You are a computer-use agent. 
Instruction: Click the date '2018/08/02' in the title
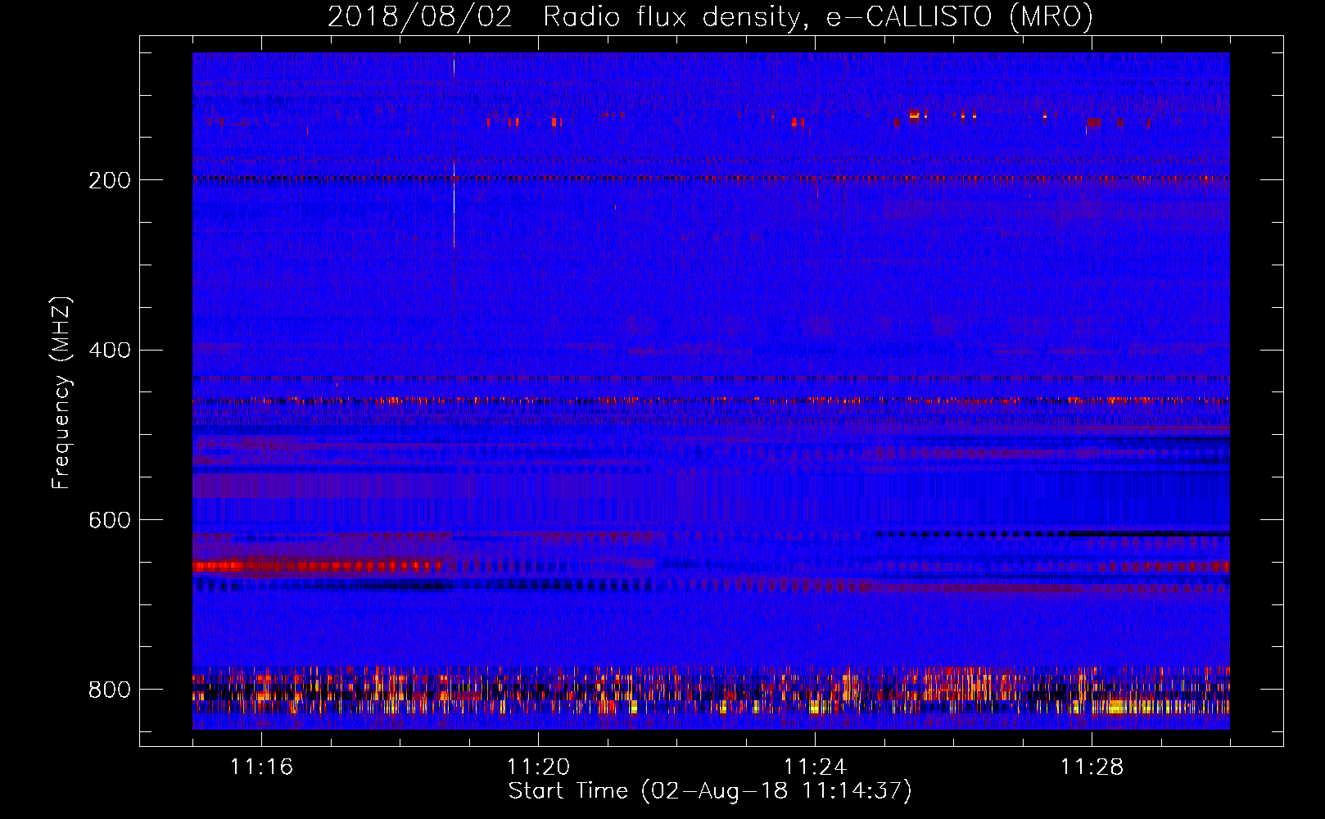pos(420,17)
